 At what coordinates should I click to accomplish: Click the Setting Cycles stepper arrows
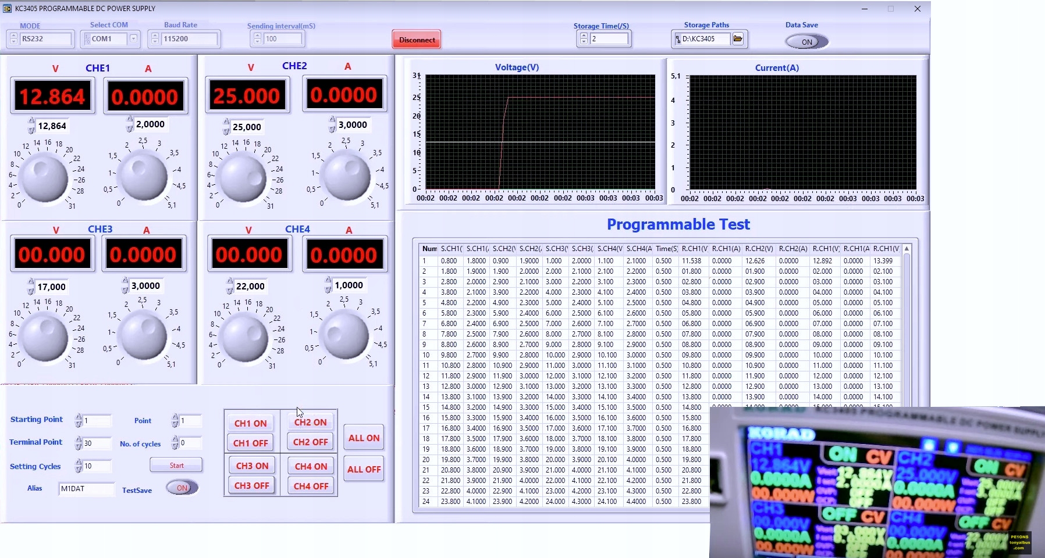pos(79,466)
